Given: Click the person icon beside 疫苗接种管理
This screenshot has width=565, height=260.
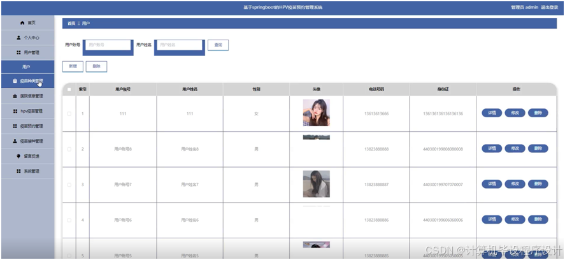Looking at the screenshot, I should pyautogui.click(x=15, y=141).
